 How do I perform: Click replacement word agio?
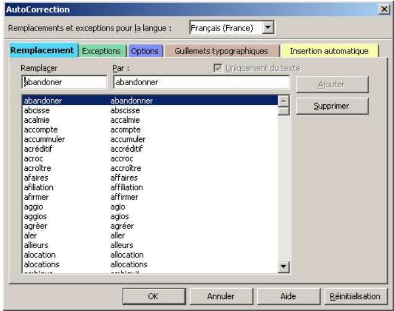(x=118, y=207)
